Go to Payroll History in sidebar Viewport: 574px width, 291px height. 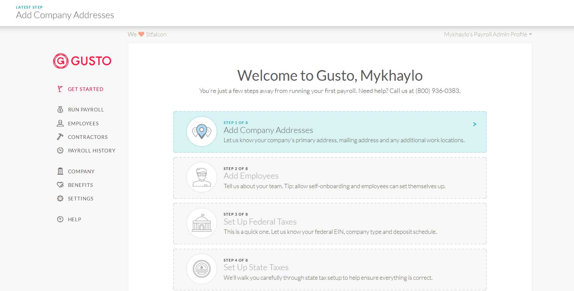92,151
